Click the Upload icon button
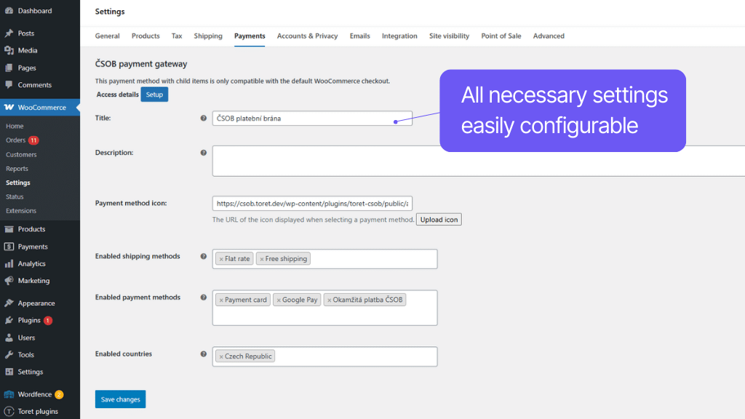This screenshot has height=419, width=745. pos(439,220)
